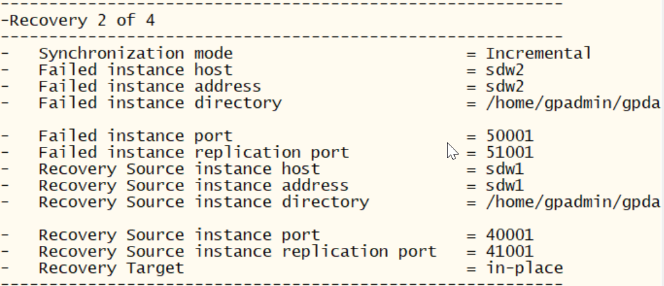Image resolution: width=664 pixels, height=286 pixels.
Task: Click the replication port value 51001
Action: (510, 153)
